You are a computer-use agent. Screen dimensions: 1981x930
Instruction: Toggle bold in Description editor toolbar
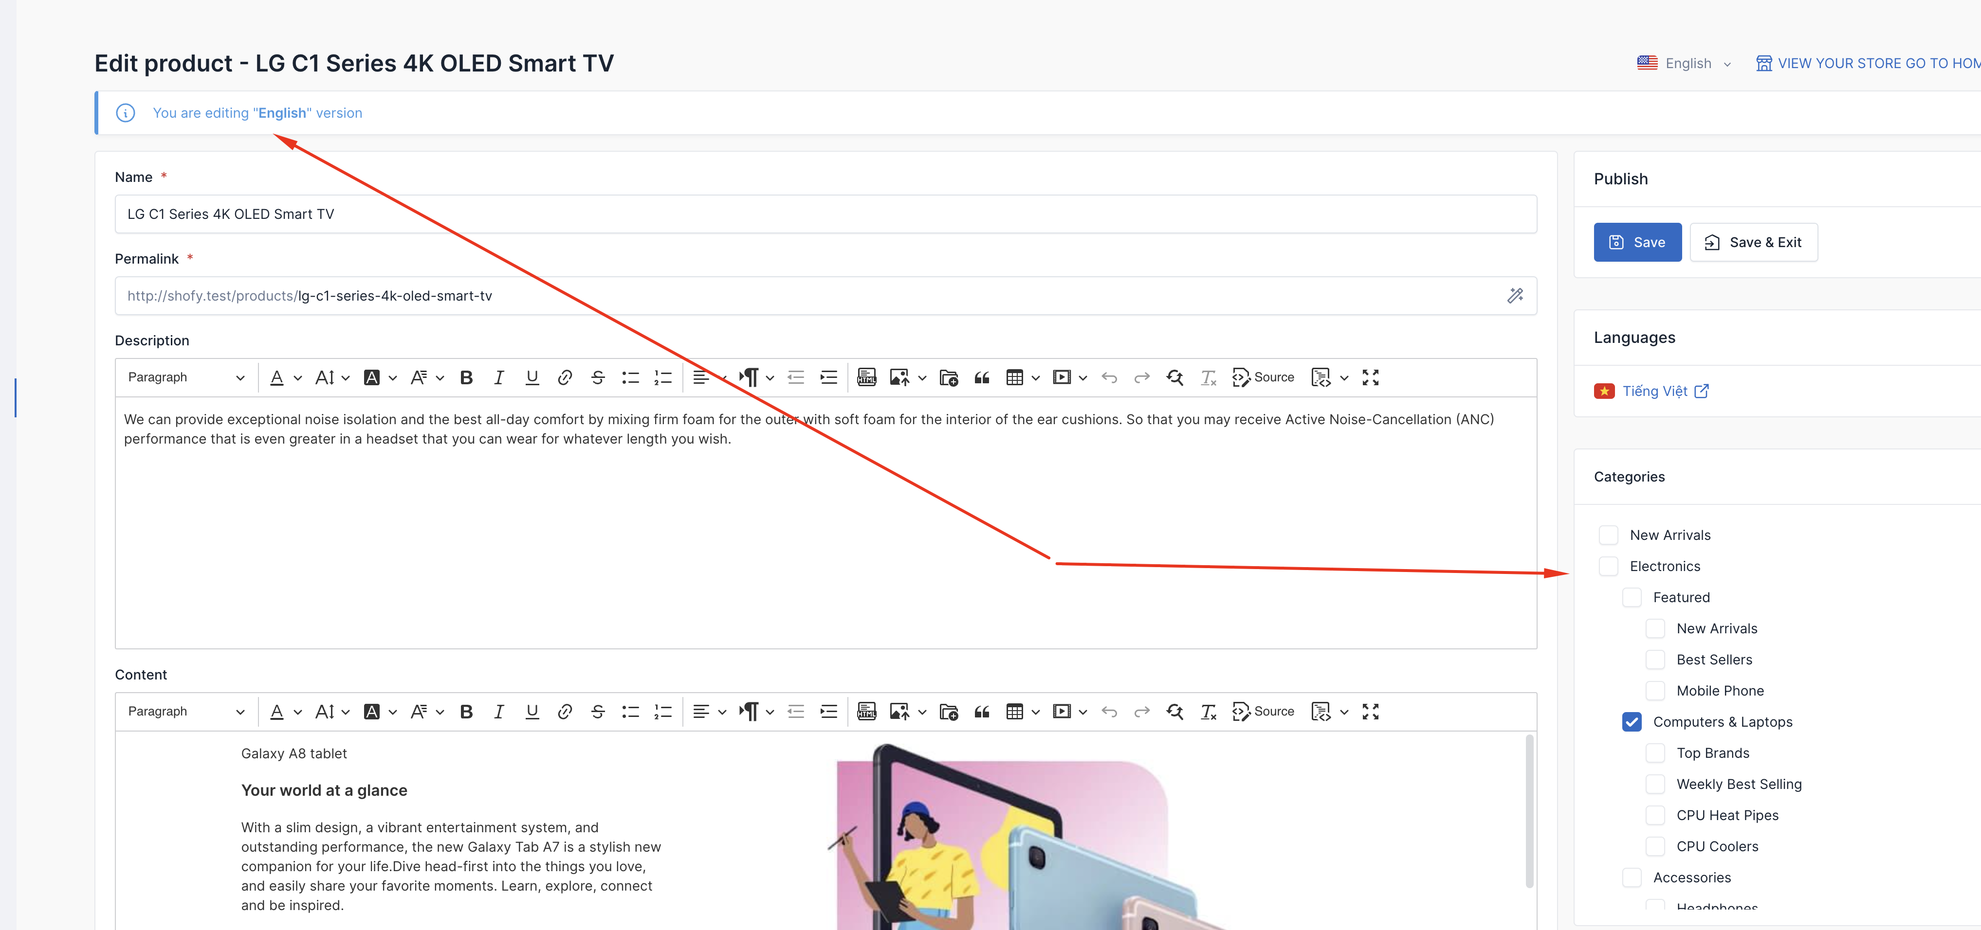(x=466, y=377)
